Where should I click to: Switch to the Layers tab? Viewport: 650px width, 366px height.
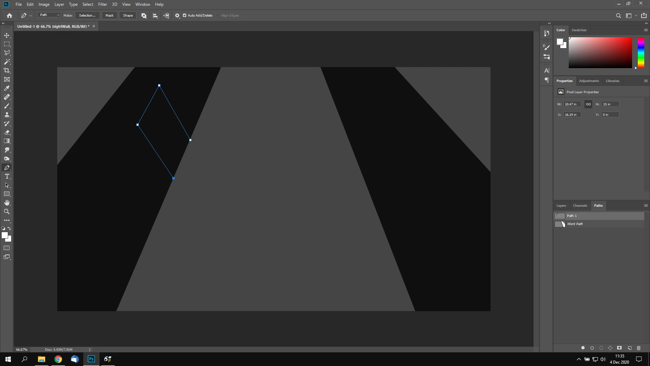pyautogui.click(x=561, y=206)
